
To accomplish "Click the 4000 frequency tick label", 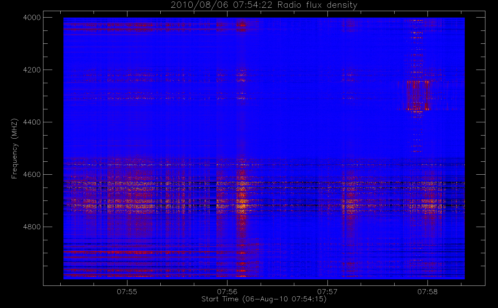I will [32, 18].
